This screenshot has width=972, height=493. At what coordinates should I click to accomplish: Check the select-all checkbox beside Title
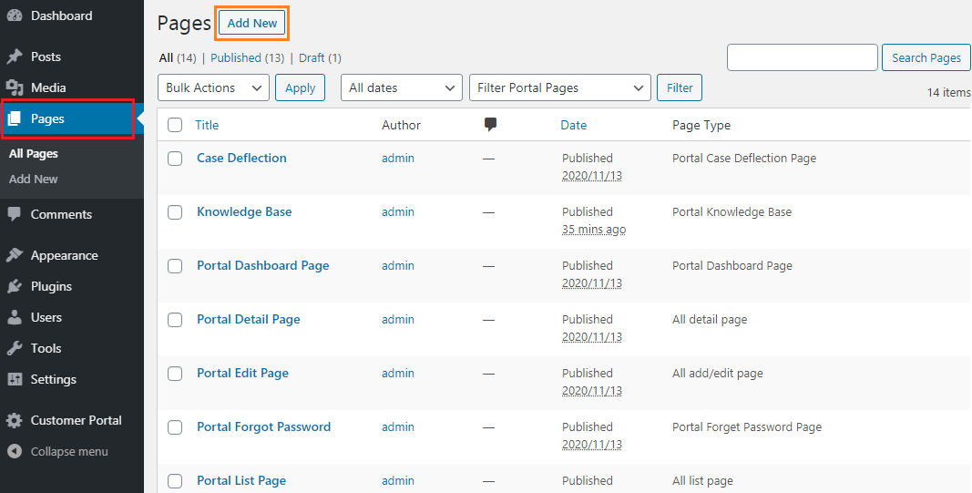(x=175, y=125)
